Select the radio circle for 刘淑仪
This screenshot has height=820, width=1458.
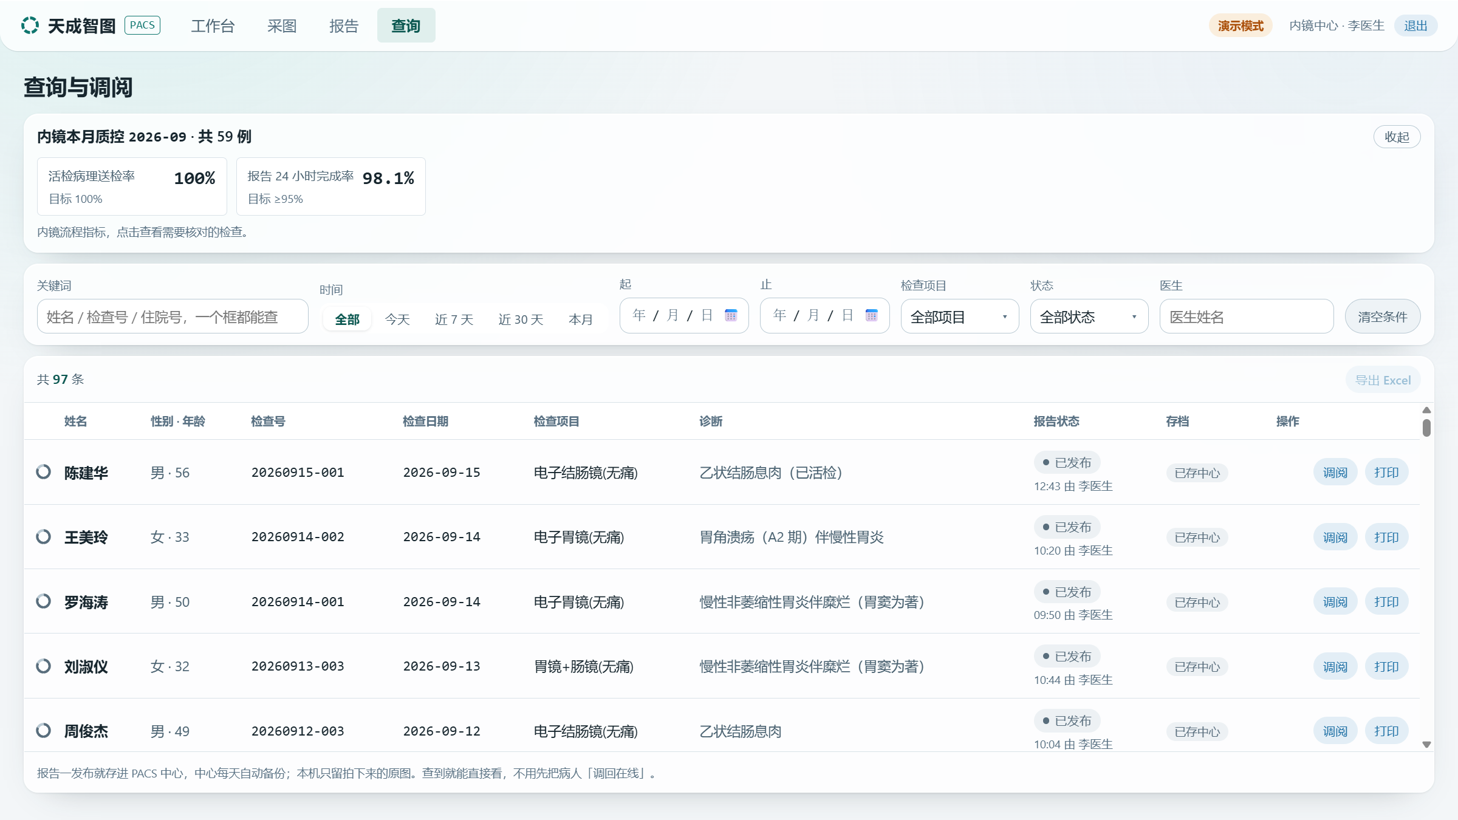(x=43, y=666)
